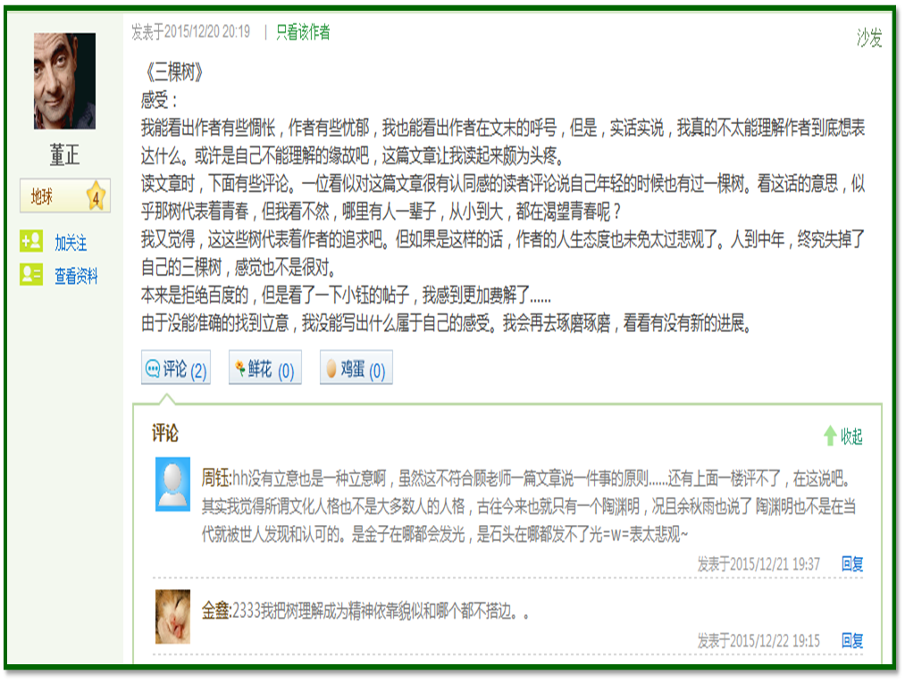
Task: Open 董正's avatar photo
Action: pos(64,80)
